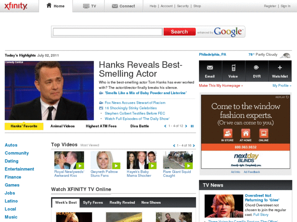Click the partly cloudy weather icon
The width and height of the screenshot is (297, 222).
285,55
